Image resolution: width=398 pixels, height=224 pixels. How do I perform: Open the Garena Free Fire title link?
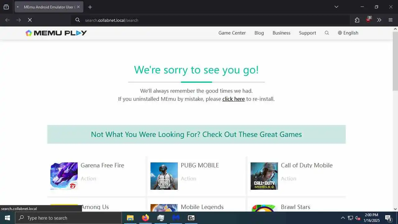pos(102,165)
